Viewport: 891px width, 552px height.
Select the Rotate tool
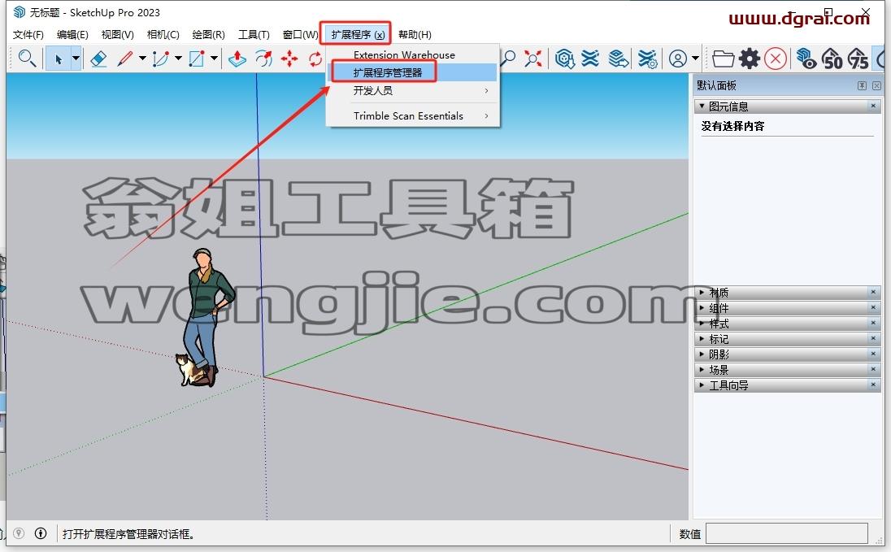315,59
